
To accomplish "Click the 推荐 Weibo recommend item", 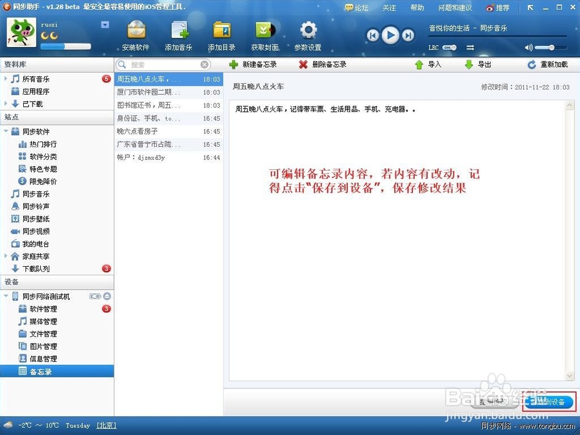I will (x=498, y=8).
